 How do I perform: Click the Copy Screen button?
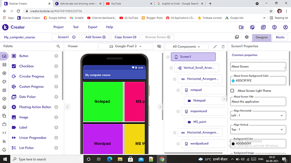(x=125, y=37)
